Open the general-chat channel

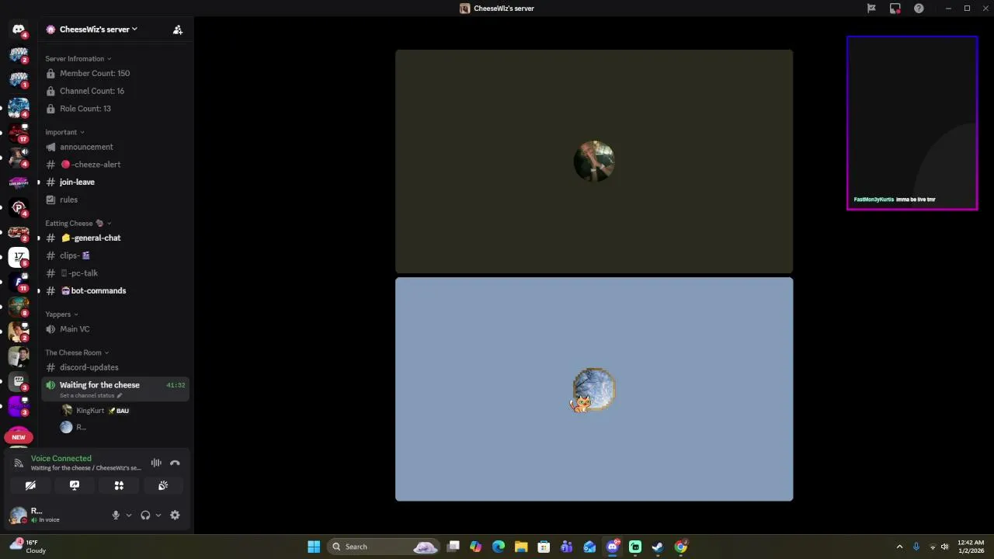click(x=116, y=238)
